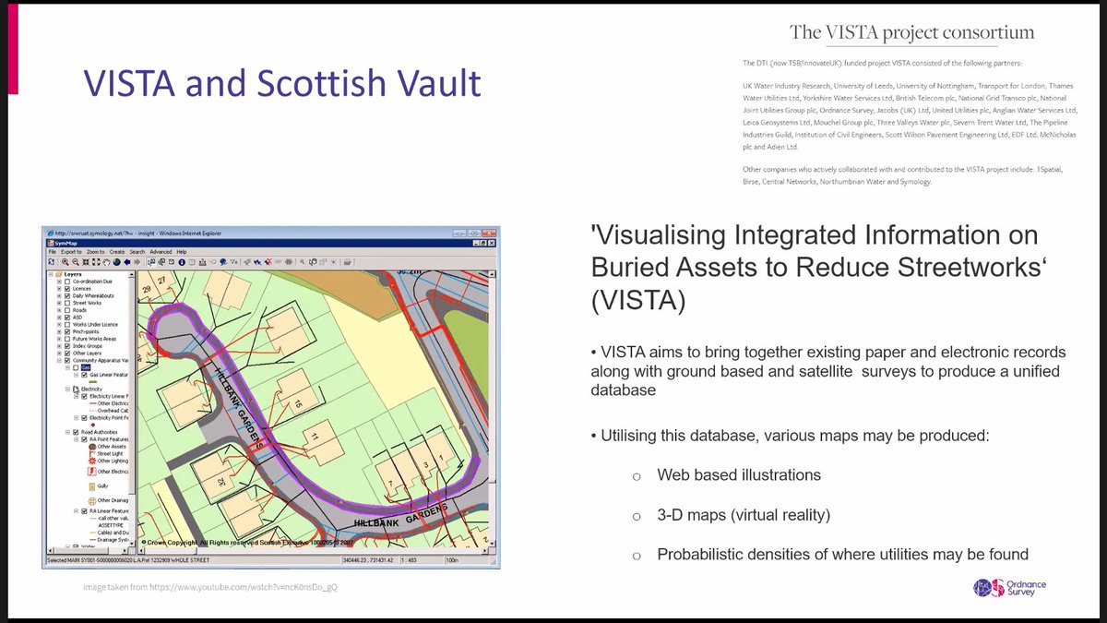The height and width of the screenshot is (623, 1107).
Task: Enable the Future Works Areas checkbox
Action: [67, 339]
